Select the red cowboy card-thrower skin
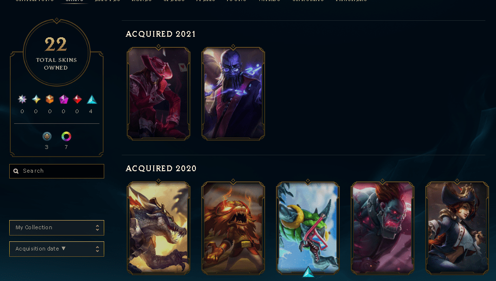The image size is (496, 281). (159, 93)
